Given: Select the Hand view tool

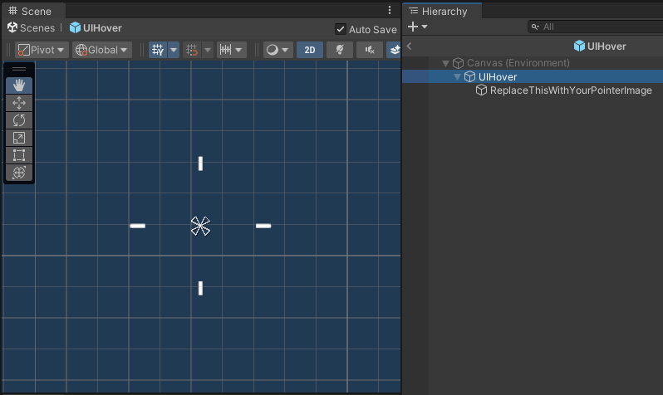Looking at the screenshot, I should tap(19, 85).
